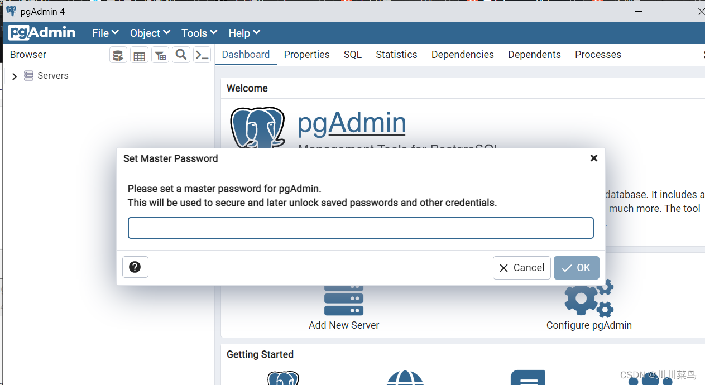This screenshot has height=385, width=705.
Task: Click the View Data table icon
Action: [x=139, y=55]
